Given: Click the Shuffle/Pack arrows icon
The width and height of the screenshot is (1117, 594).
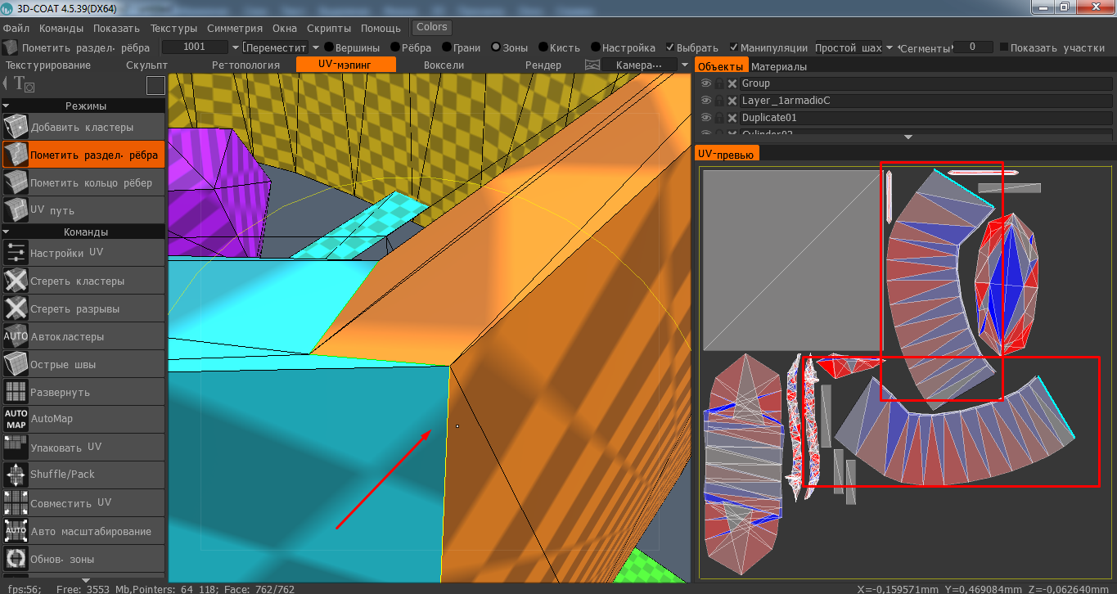Looking at the screenshot, I should click(16, 474).
